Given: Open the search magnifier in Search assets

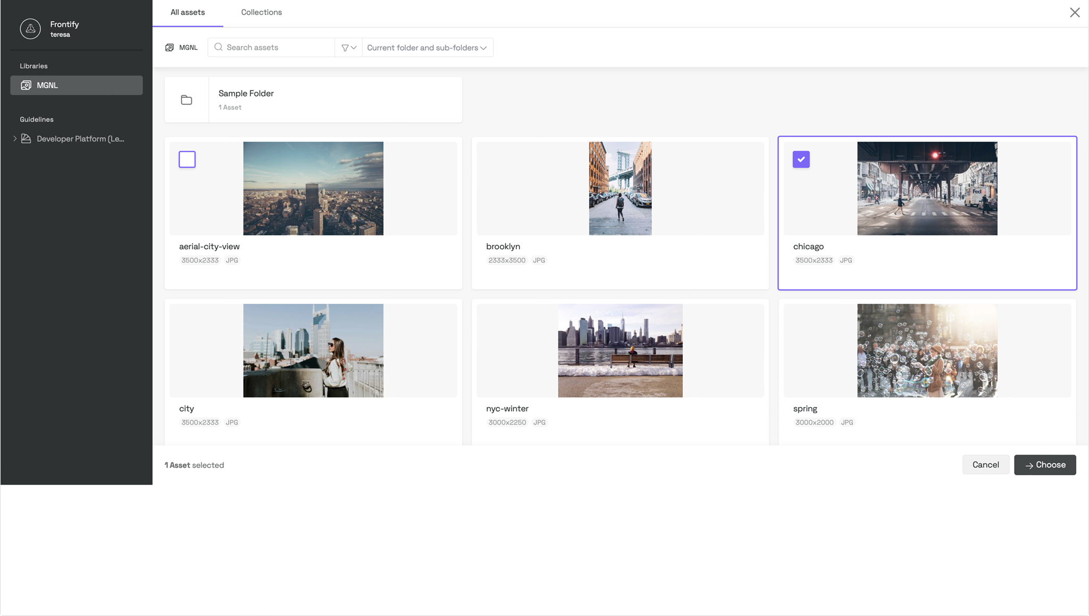Looking at the screenshot, I should click(219, 47).
